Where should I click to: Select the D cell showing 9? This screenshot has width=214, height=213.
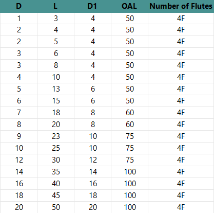[18, 136]
